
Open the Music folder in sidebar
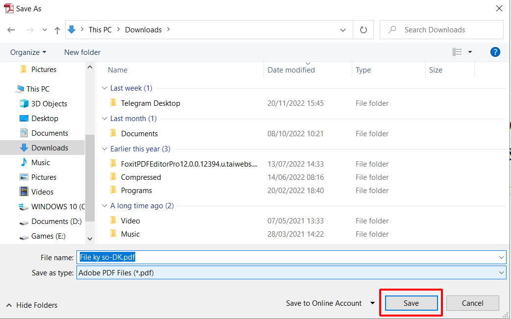coord(41,162)
